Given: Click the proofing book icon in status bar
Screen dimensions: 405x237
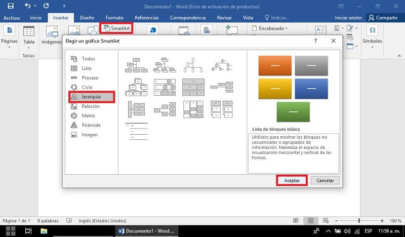Looking at the screenshot, I should [x=69, y=221].
